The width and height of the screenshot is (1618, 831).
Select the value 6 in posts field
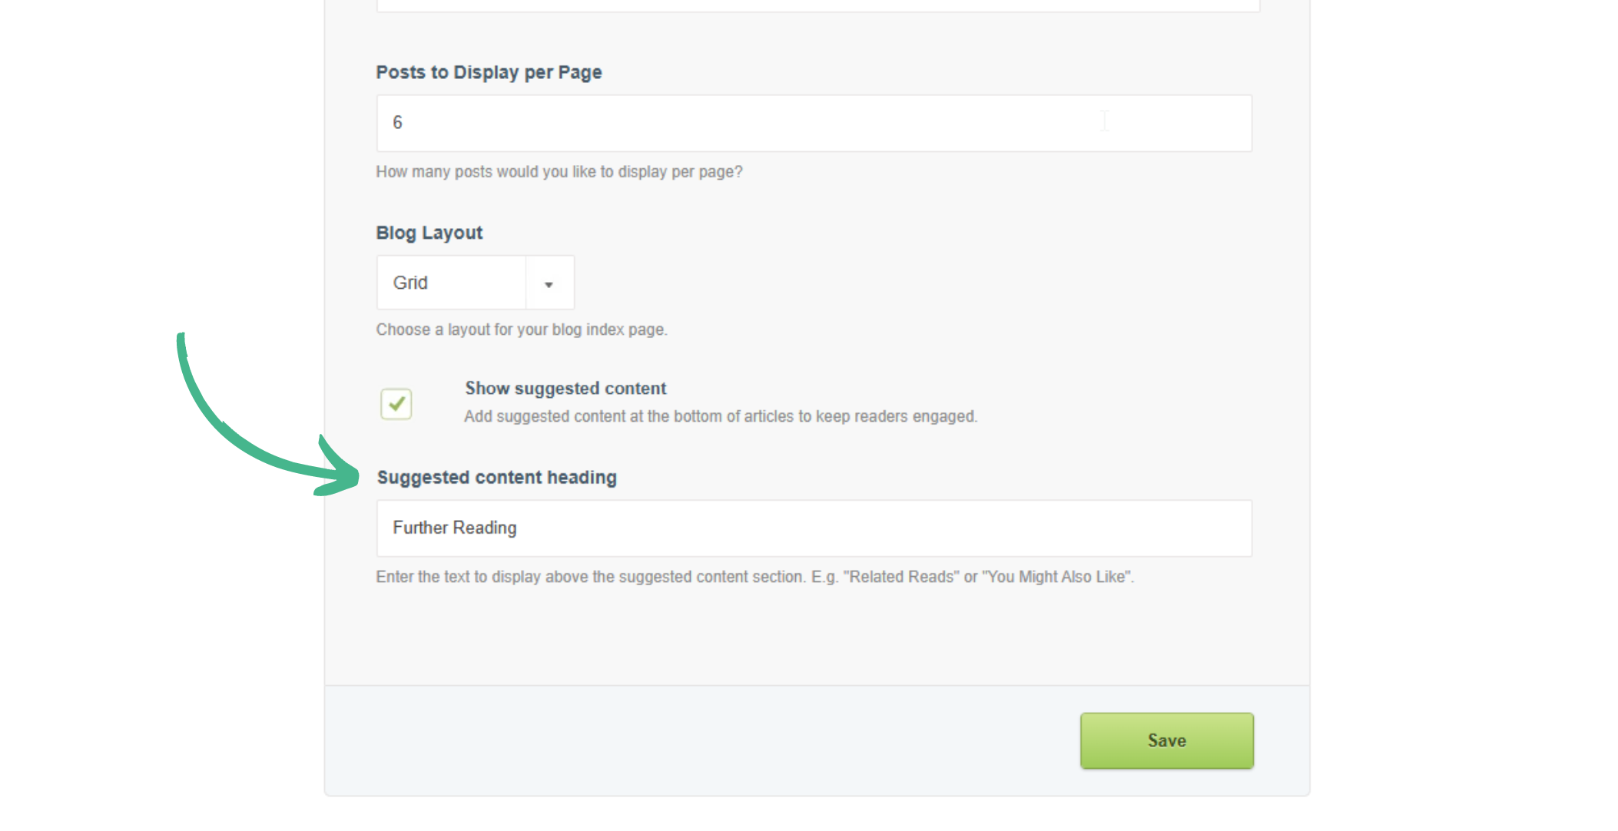(399, 122)
